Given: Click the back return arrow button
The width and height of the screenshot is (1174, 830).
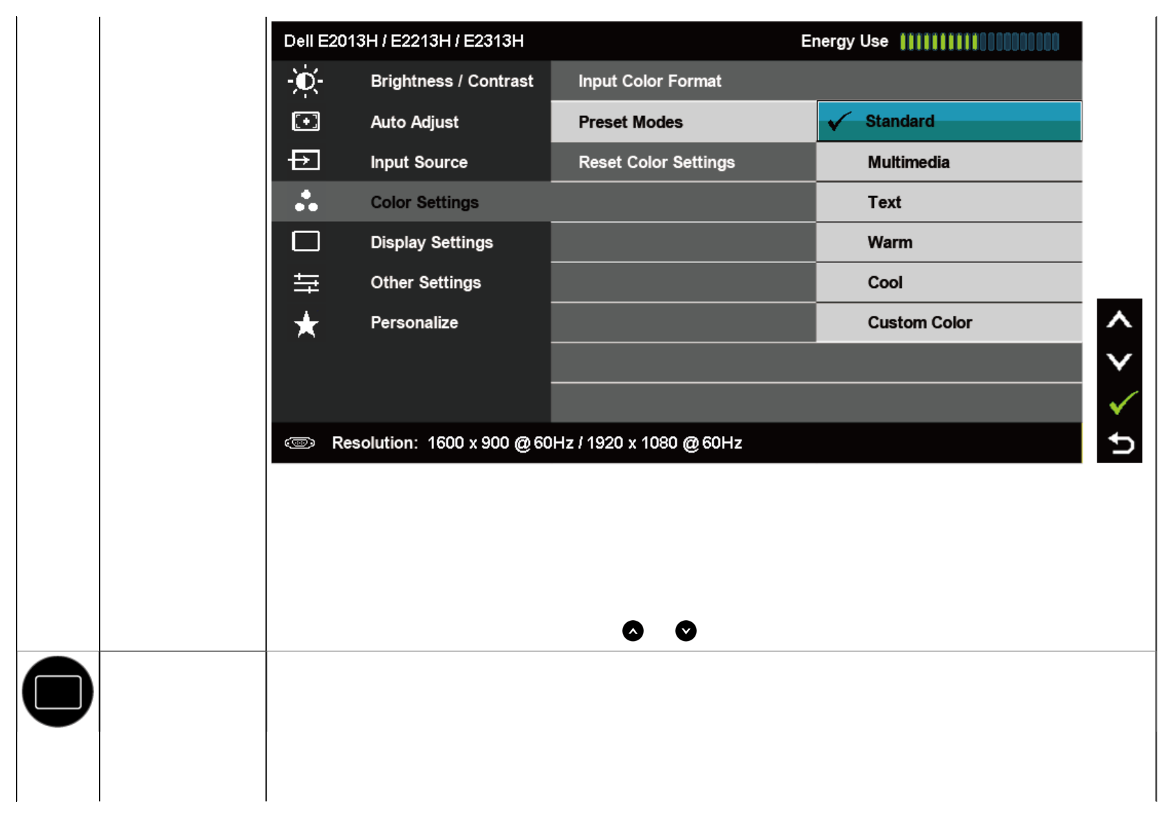Looking at the screenshot, I should point(1121,443).
